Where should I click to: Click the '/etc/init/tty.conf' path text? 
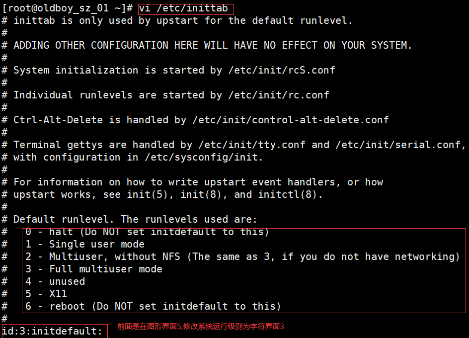click(x=252, y=145)
